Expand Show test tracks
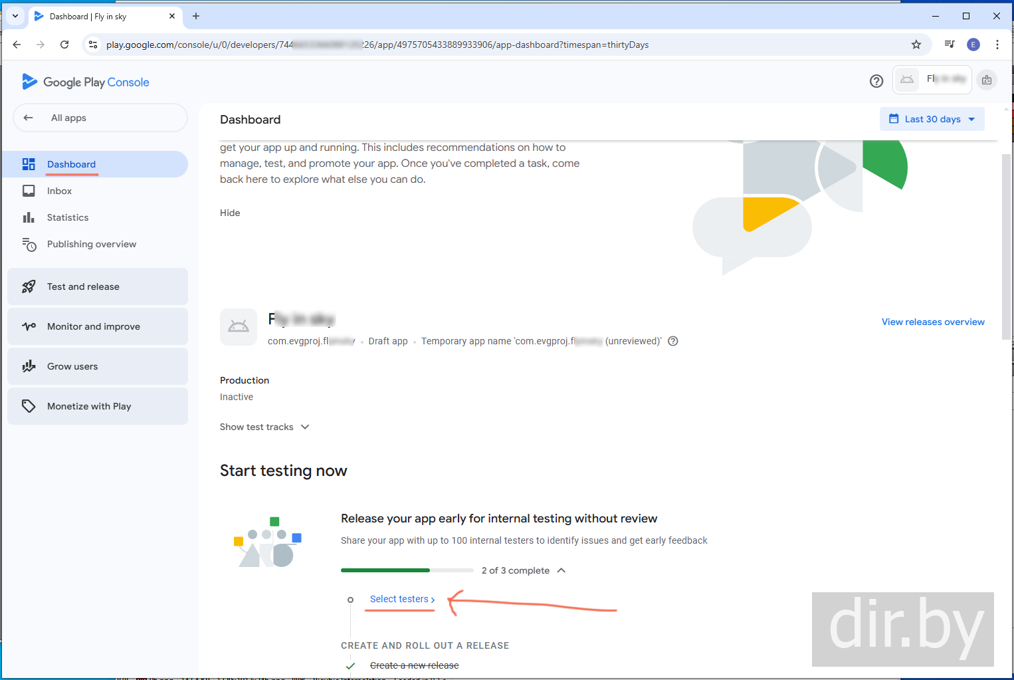 264,427
